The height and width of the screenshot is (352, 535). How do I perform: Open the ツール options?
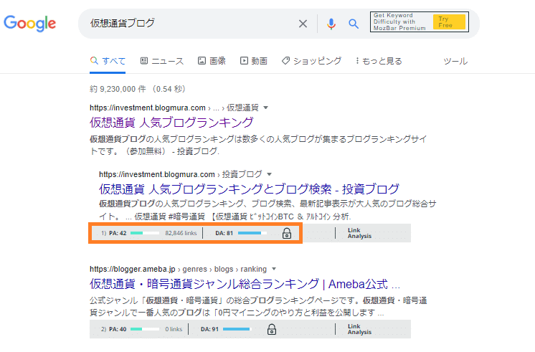pos(455,62)
